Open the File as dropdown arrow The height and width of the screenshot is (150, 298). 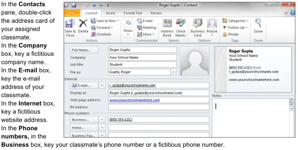[x=174, y=72]
